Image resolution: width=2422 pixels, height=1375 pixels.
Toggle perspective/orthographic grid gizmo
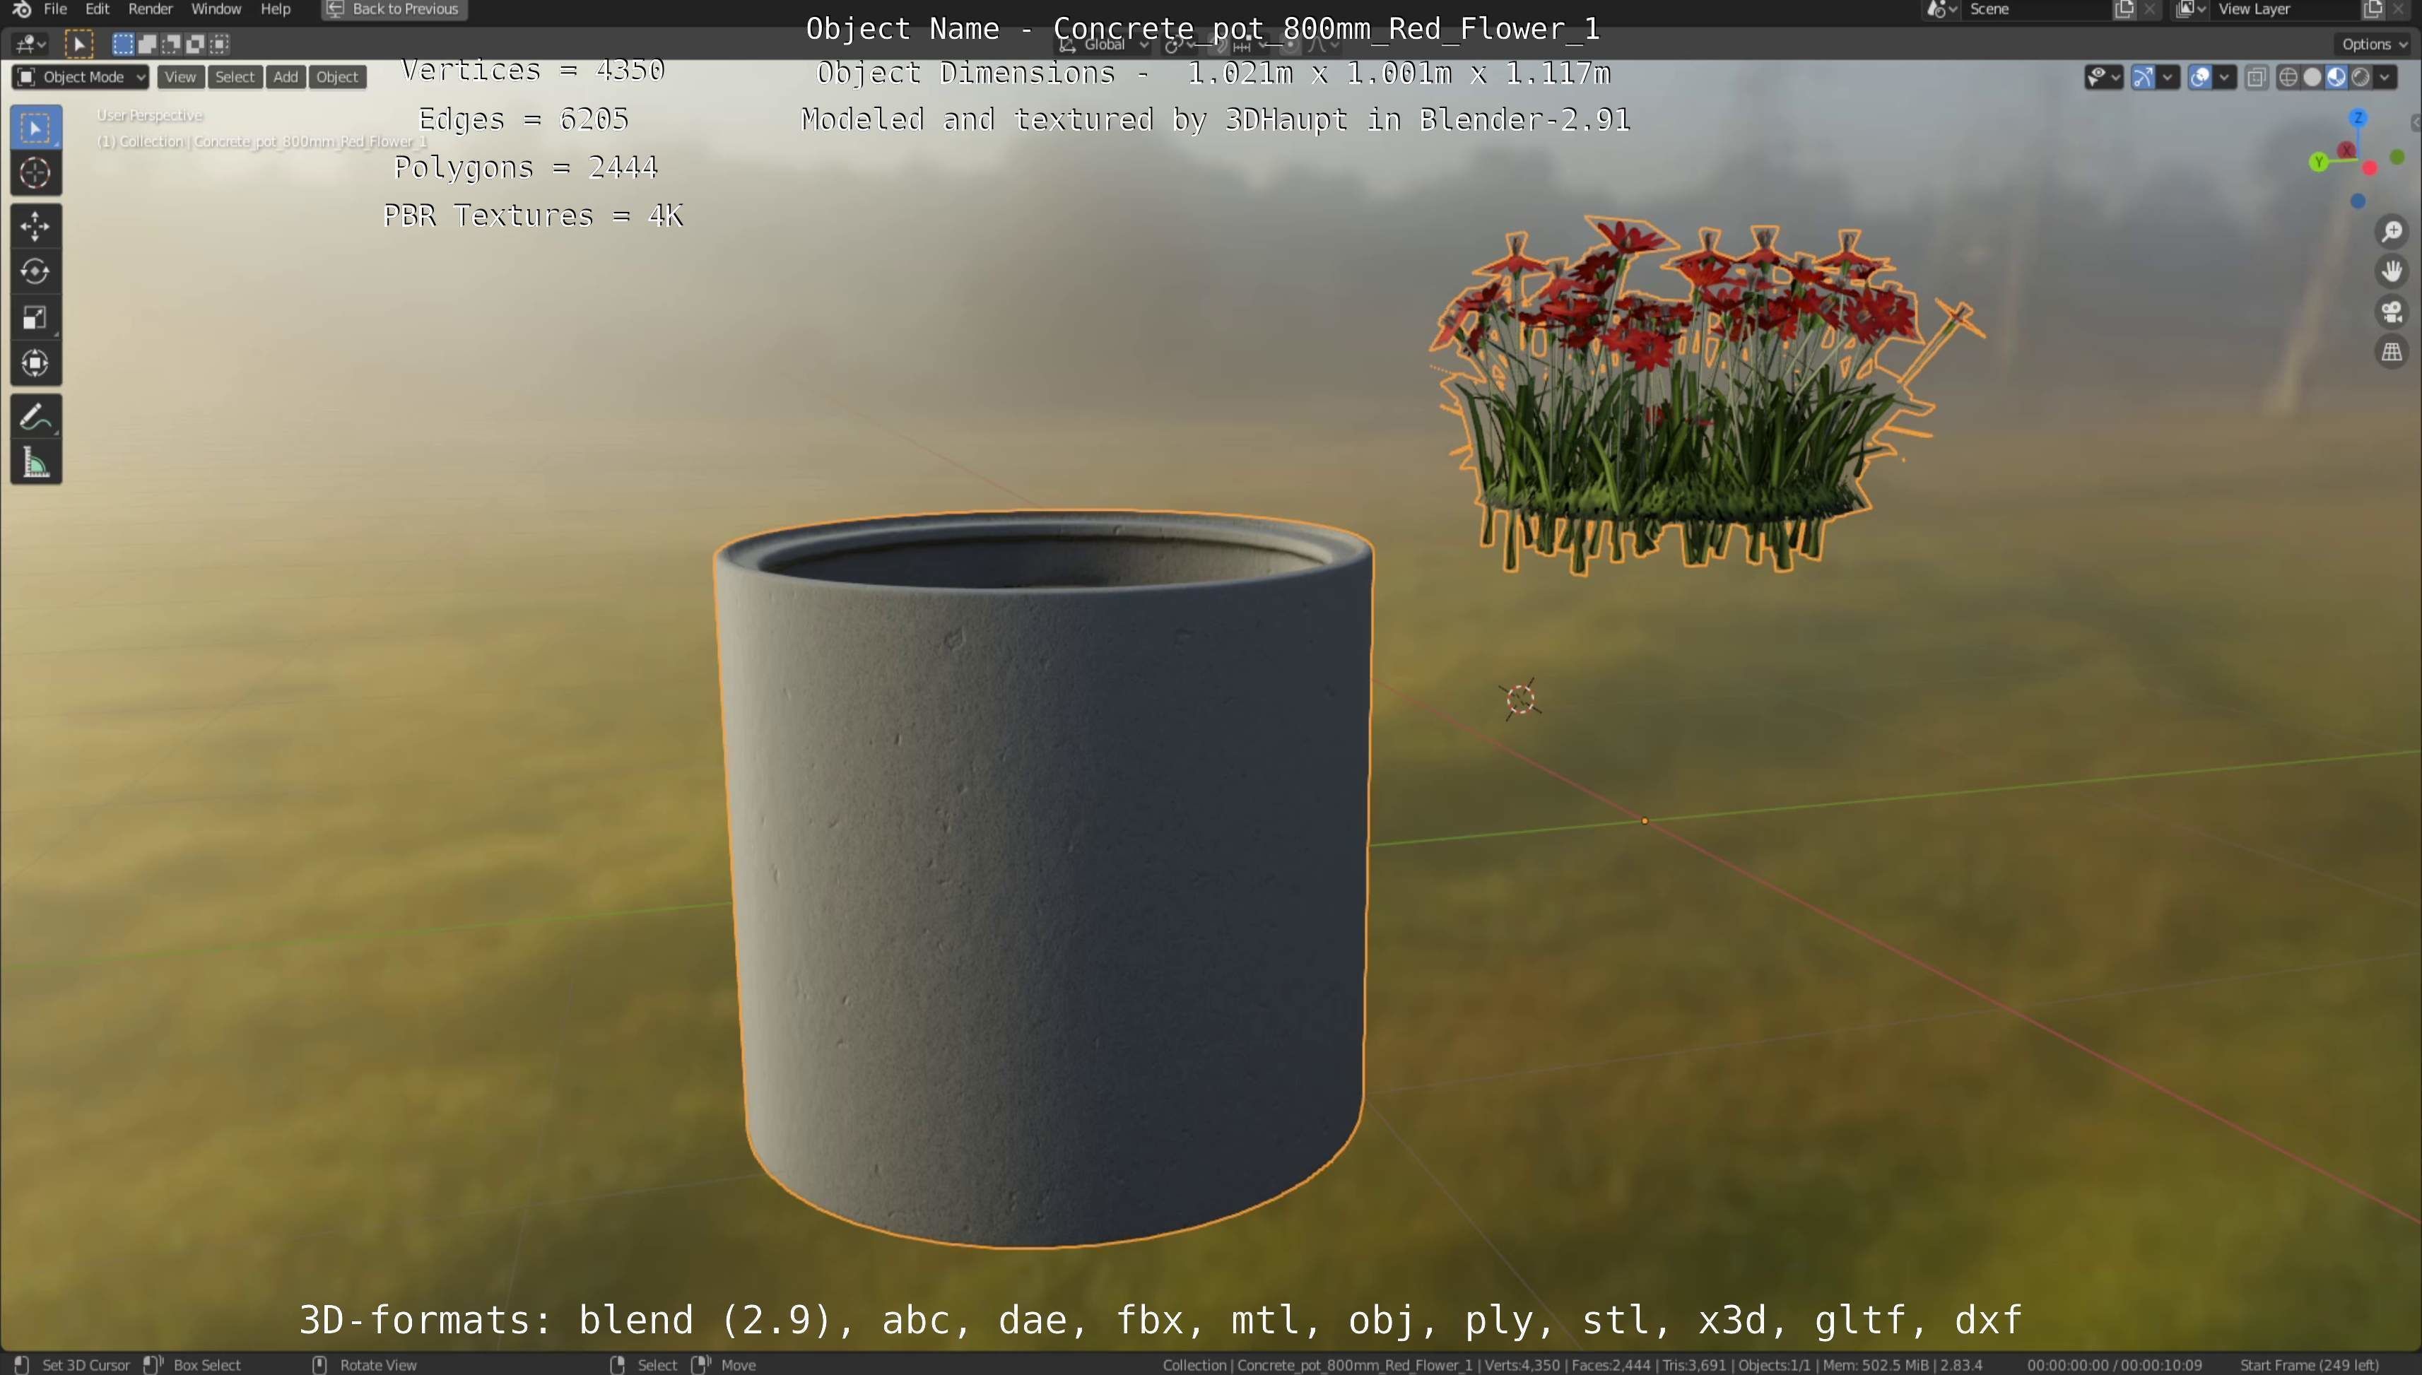(x=2392, y=353)
